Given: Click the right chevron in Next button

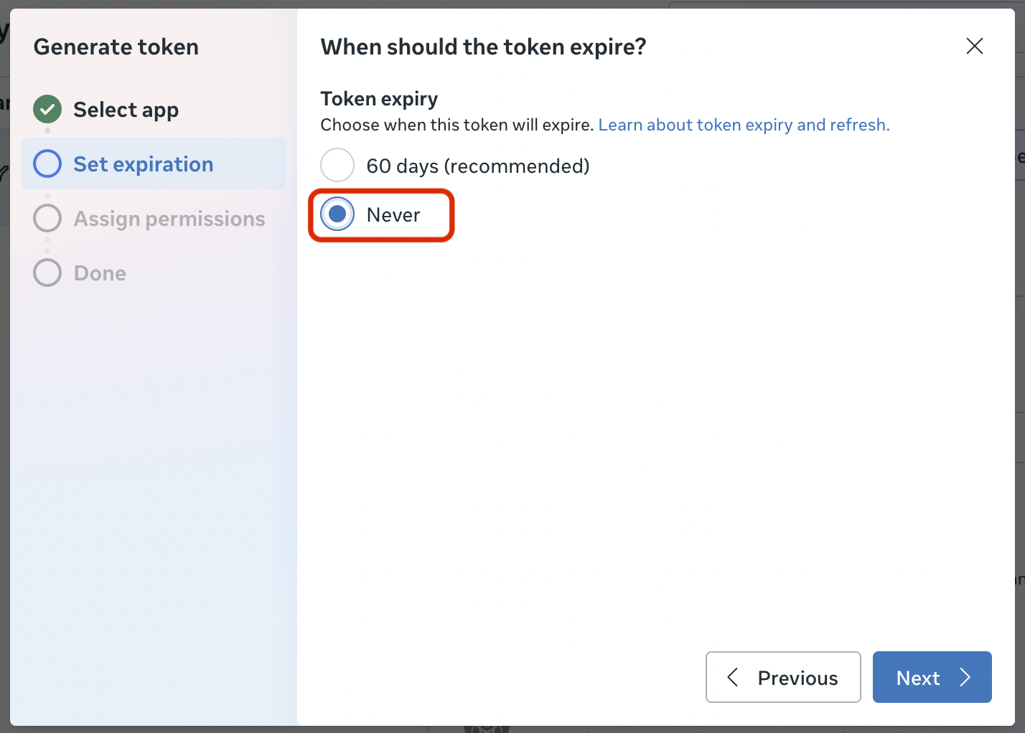Looking at the screenshot, I should (x=965, y=677).
